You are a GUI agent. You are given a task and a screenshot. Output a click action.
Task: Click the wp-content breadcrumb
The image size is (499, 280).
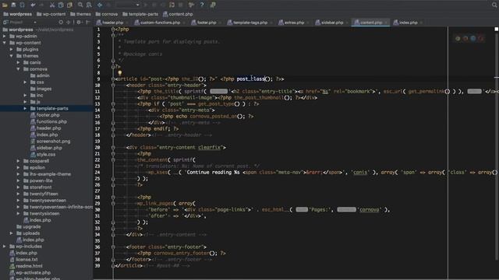tap(51, 14)
